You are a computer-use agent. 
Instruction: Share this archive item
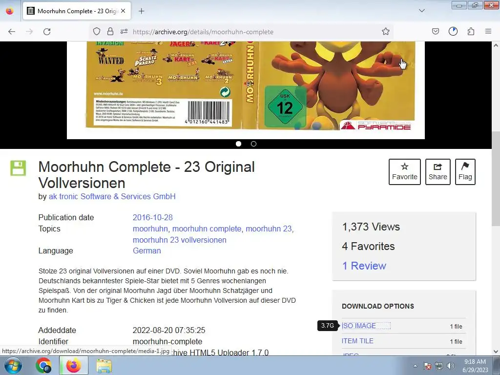438,172
